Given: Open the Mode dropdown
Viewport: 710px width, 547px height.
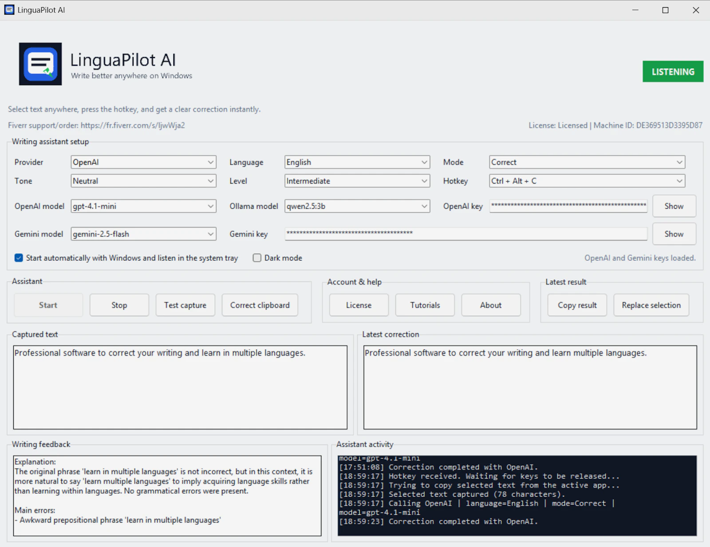Looking at the screenshot, I should point(587,162).
